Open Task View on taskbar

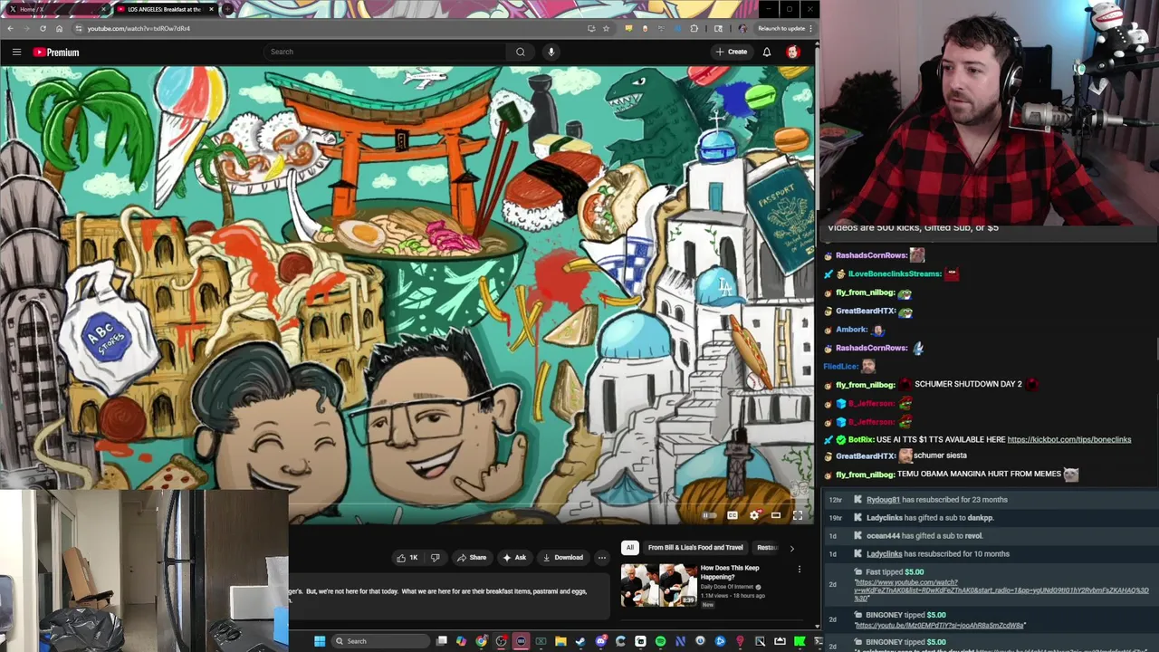coord(441,641)
